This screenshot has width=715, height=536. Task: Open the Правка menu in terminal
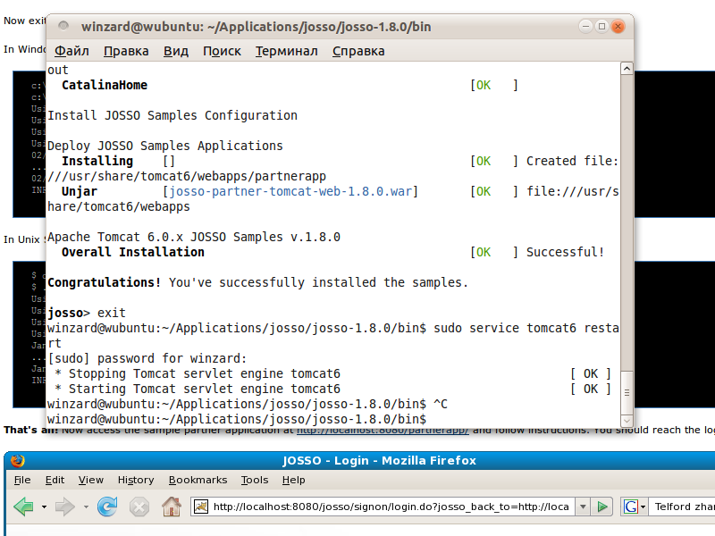pos(126,51)
